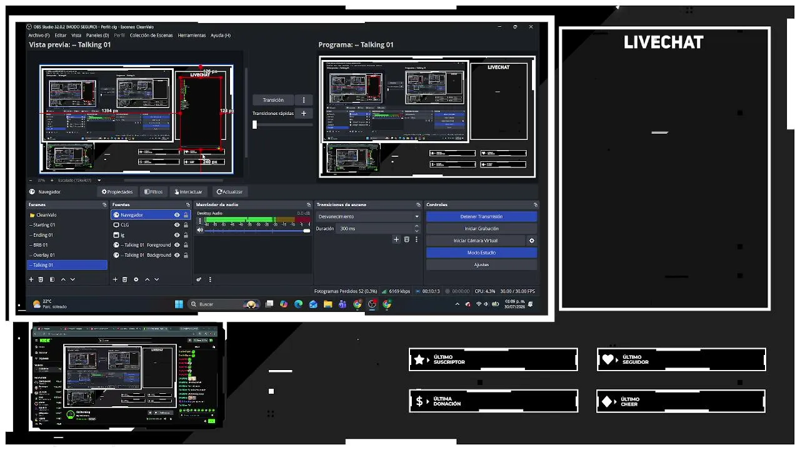The image size is (800, 450).
Task: Move scene up using Escenas up arrow
Action: coord(62,279)
